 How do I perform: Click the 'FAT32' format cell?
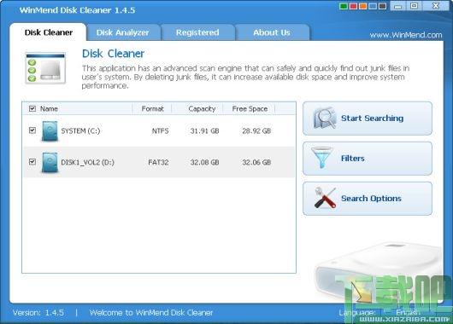158,162
